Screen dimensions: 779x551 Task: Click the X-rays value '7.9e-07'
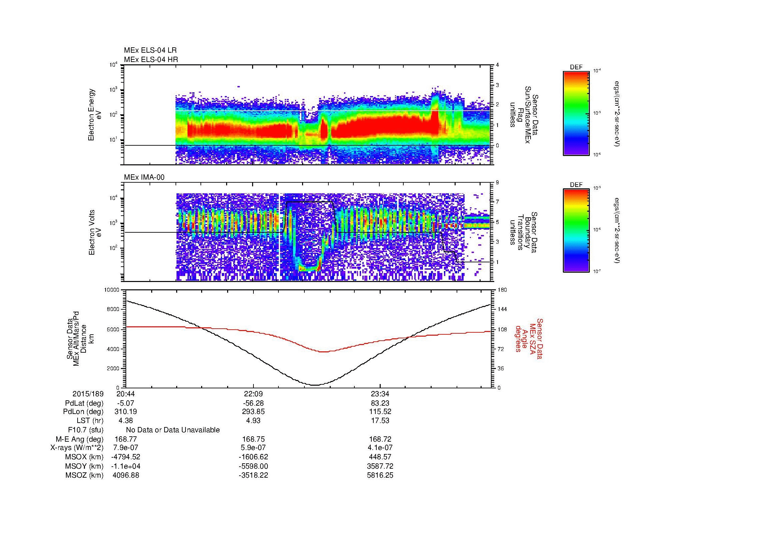tap(126, 448)
